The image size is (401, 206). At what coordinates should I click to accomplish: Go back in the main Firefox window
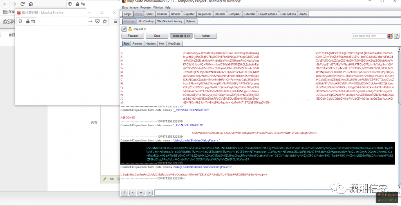pyautogui.click(x=5, y=4)
